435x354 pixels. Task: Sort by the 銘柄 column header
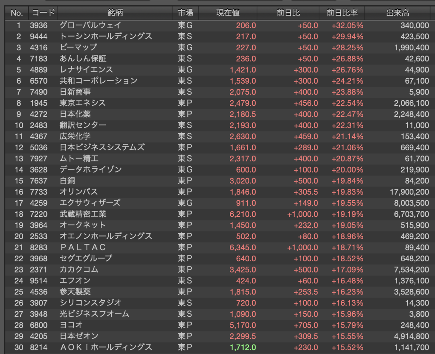pos(115,13)
